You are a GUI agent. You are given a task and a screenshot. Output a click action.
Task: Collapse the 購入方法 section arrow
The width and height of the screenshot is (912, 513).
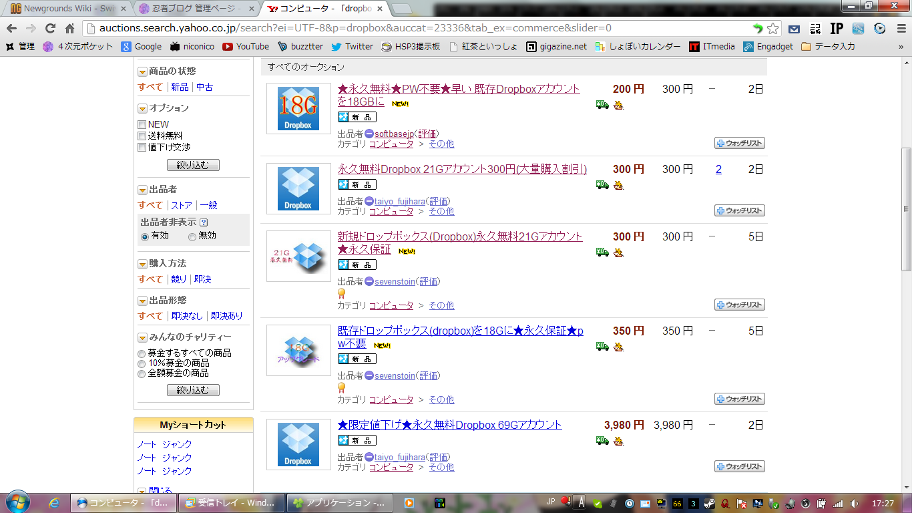tap(142, 264)
